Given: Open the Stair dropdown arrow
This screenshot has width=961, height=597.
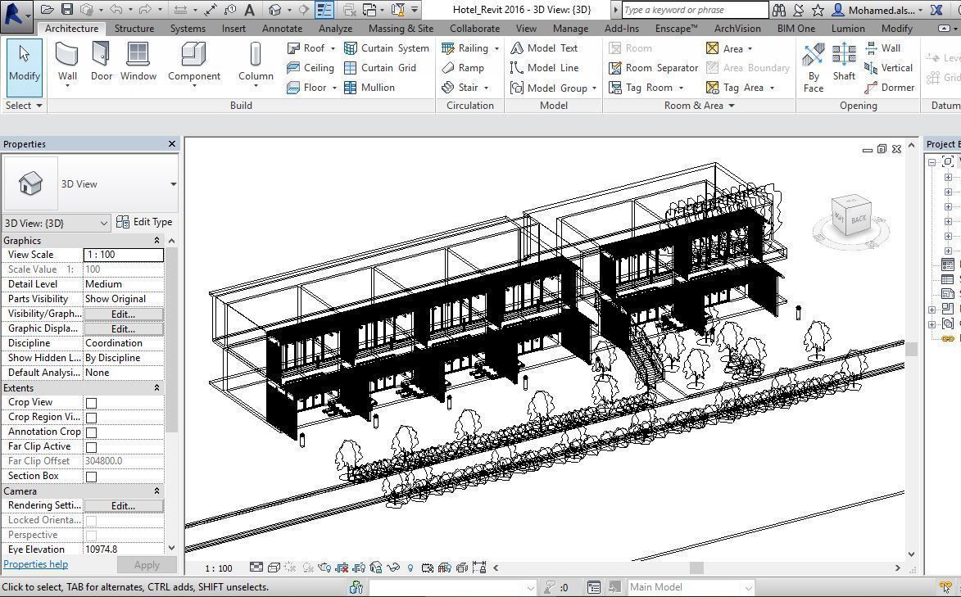Looking at the screenshot, I should point(486,88).
